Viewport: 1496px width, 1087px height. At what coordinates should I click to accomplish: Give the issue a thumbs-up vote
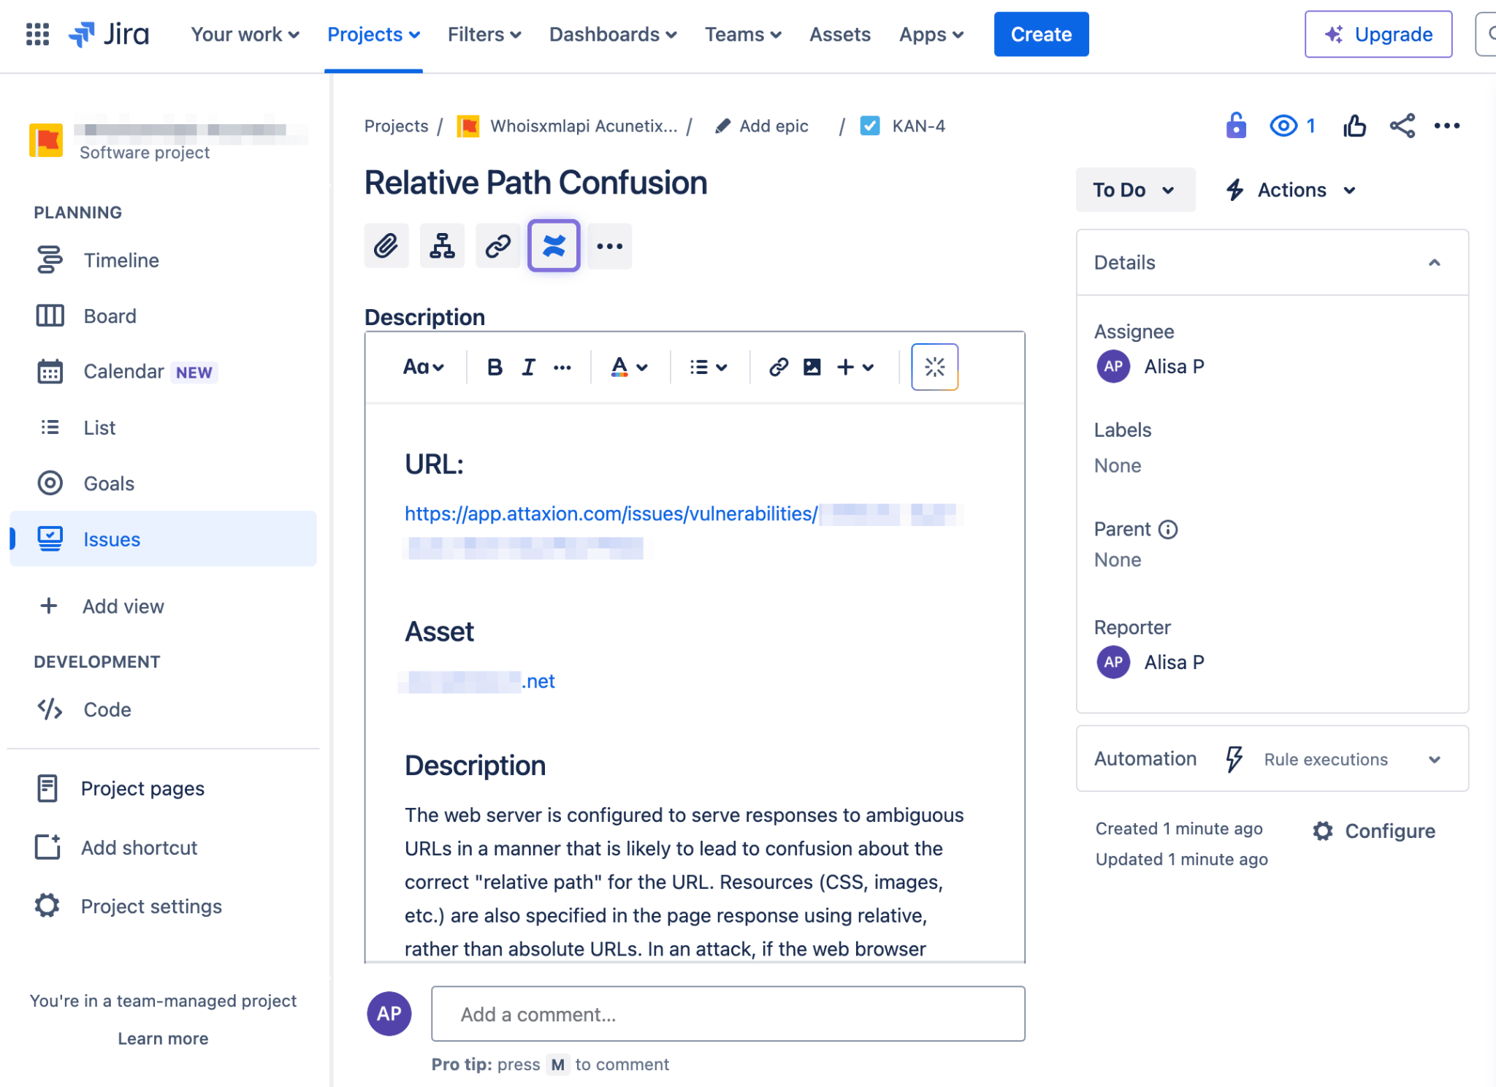point(1354,126)
